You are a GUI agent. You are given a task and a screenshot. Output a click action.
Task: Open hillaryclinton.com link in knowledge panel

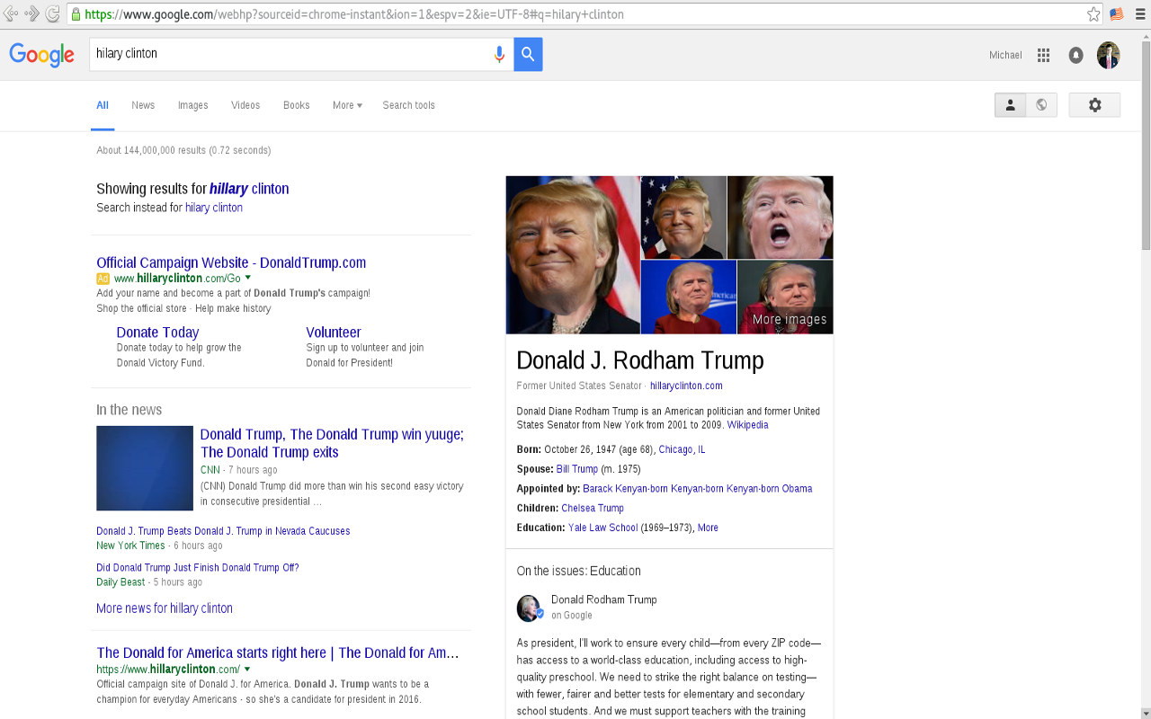[x=686, y=386]
